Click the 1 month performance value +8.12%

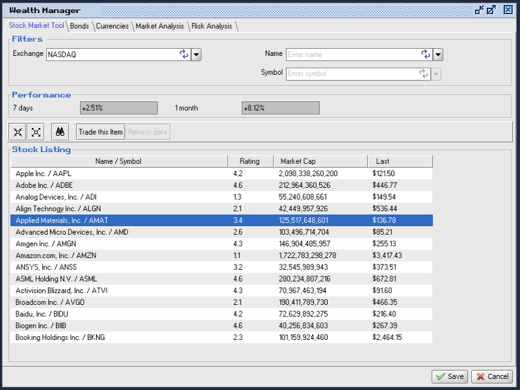pos(281,108)
